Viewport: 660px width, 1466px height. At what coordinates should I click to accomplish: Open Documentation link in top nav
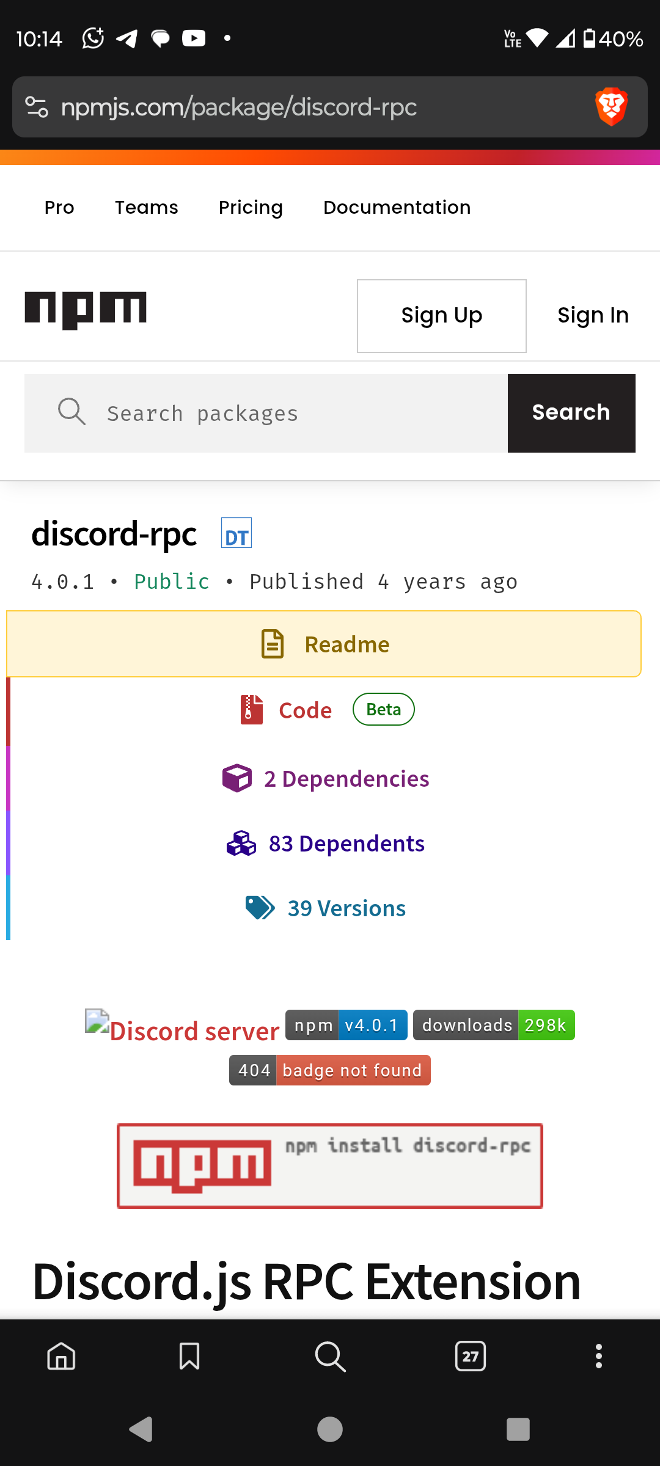[x=397, y=208]
